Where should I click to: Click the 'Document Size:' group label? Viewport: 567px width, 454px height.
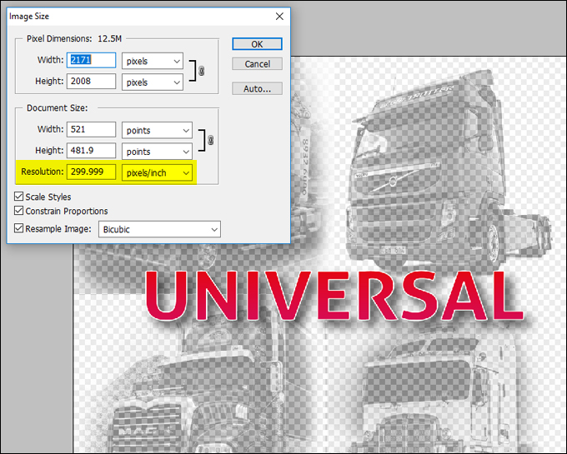point(58,108)
